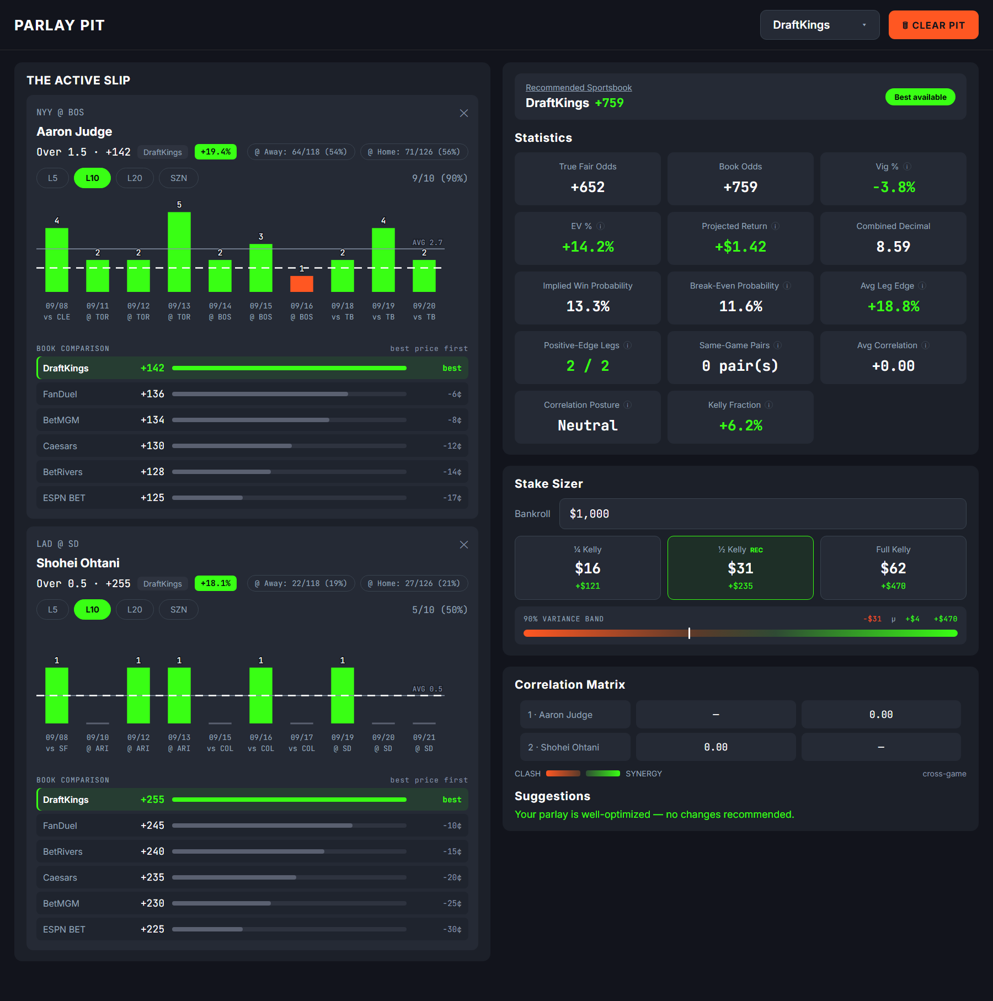Open the Recommended Sportsbook link
The height and width of the screenshot is (1001, 993).
579,88
